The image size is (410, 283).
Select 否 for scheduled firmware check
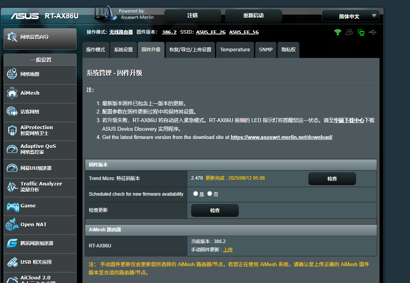pos(210,193)
